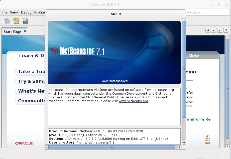
Task: Click the Java logo on Start Page
Action: click(x=207, y=139)
